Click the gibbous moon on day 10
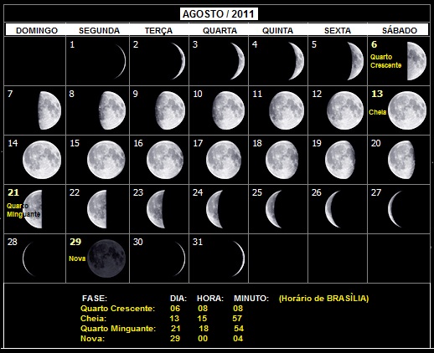This screenshot has height=353, width=434. (229, 110)
